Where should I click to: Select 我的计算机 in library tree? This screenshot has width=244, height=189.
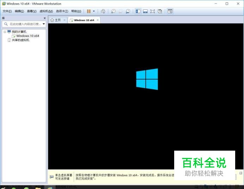(x=19, y=32)
